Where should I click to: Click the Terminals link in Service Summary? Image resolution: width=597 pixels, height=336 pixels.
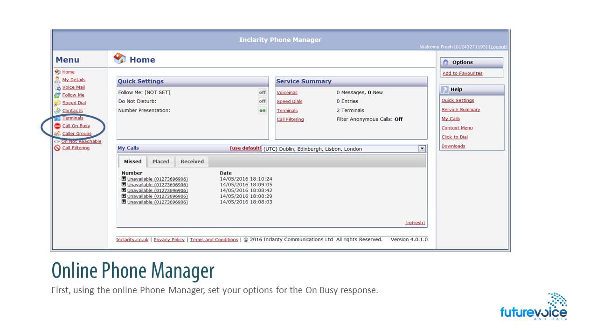coord(287,111)
